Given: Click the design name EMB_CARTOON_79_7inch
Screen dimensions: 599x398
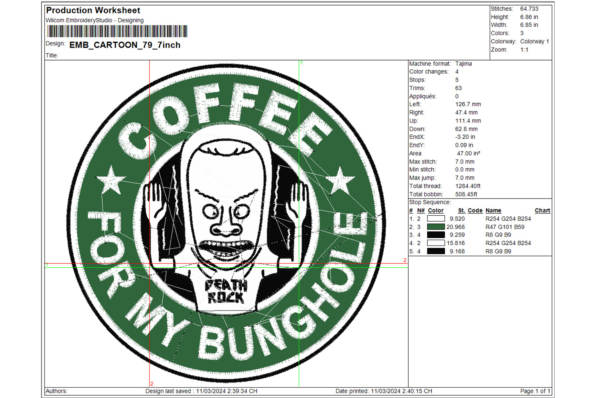Looking at the screenshot, I should [125, 45].
